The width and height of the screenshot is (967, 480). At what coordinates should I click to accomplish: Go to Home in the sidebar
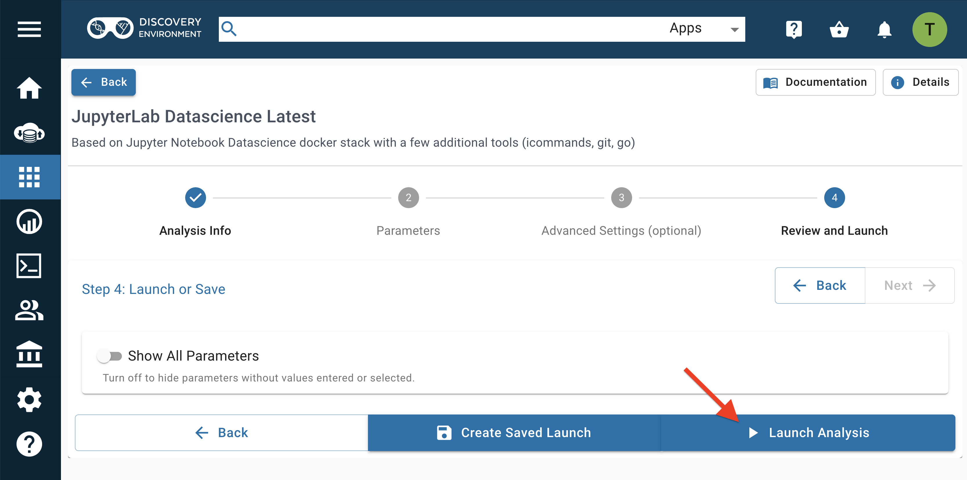(x=29, y=88)
